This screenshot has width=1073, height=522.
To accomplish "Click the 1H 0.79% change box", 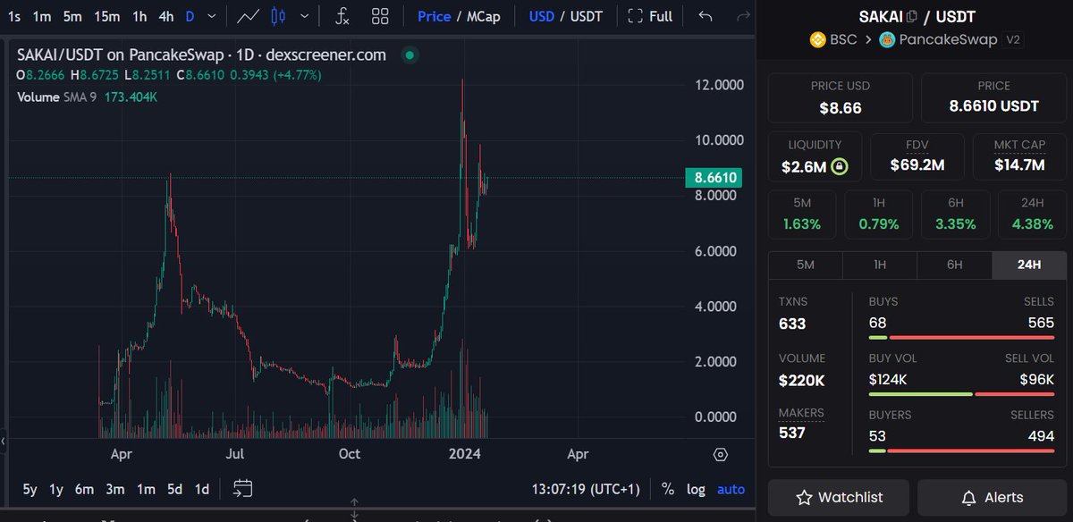I will (x=878, y=215).
